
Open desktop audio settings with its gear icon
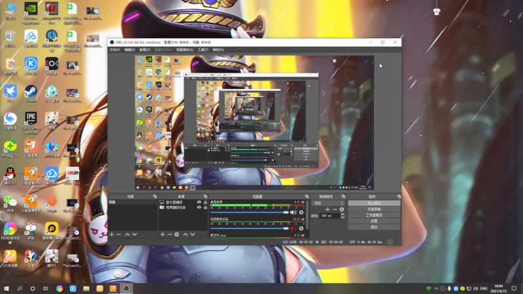pyautogui.click(x=301, y=212)
